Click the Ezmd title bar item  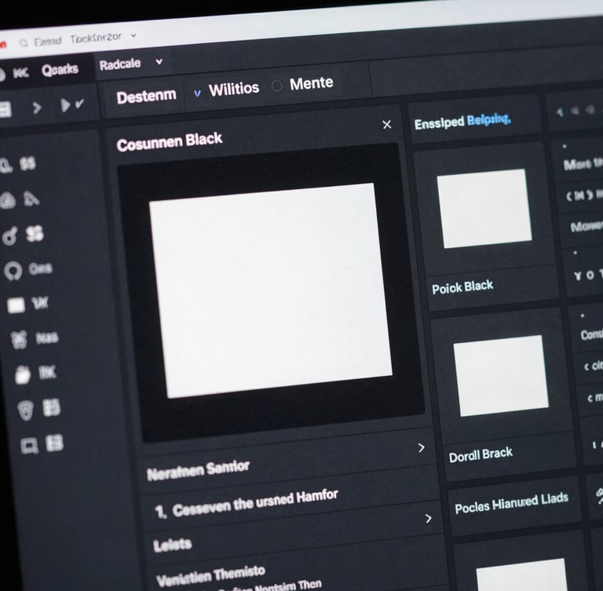48,41
